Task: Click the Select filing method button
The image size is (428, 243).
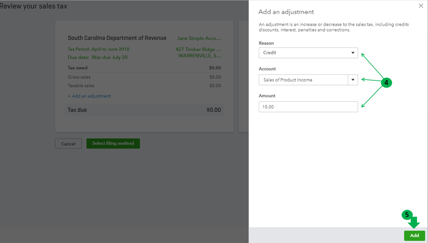Action: pos(113,143)
